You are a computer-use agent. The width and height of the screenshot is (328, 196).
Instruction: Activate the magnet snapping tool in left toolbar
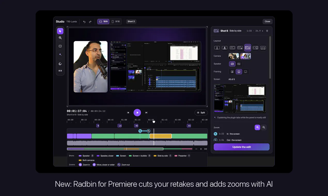60,64
